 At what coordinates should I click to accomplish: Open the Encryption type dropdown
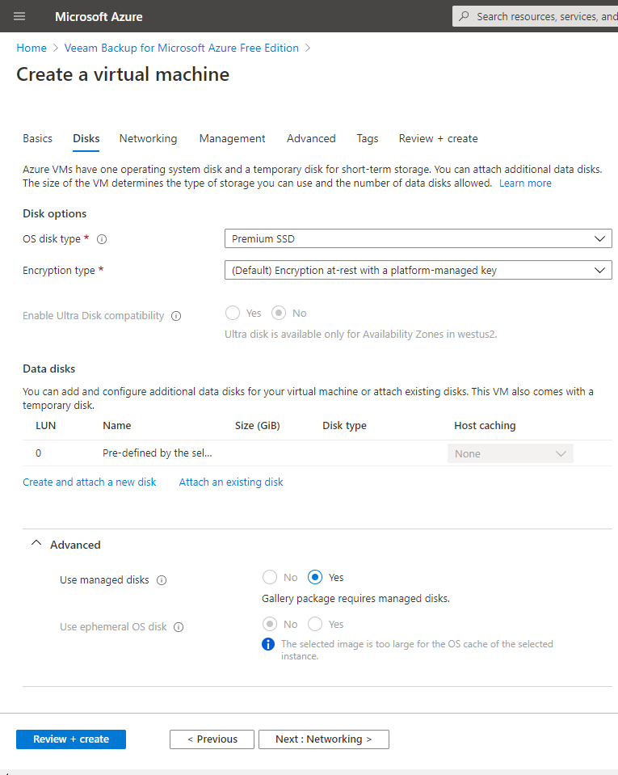[x=418, y=271]
